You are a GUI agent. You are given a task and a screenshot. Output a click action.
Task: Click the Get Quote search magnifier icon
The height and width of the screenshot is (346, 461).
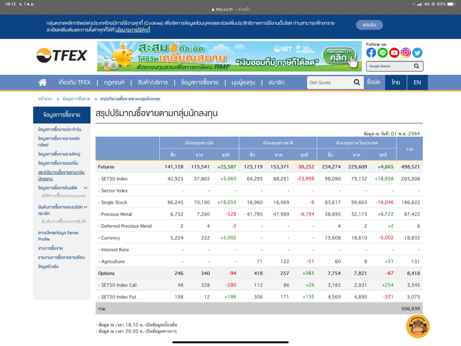point(357,82)
